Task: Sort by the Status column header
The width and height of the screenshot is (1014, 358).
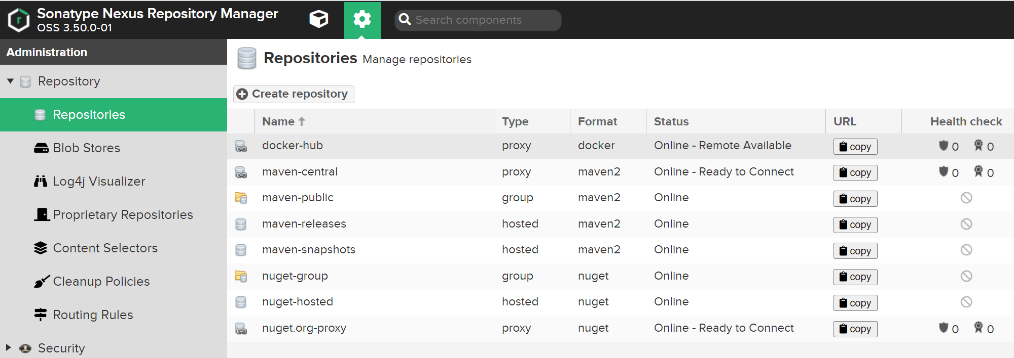Action: [736, 121]
